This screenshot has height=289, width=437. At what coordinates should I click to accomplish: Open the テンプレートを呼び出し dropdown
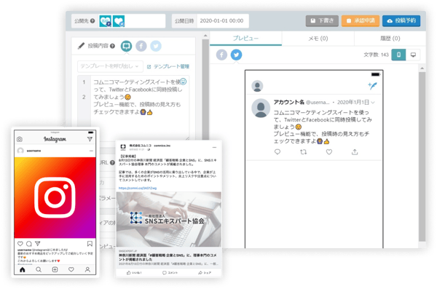(x=110, y=66)
